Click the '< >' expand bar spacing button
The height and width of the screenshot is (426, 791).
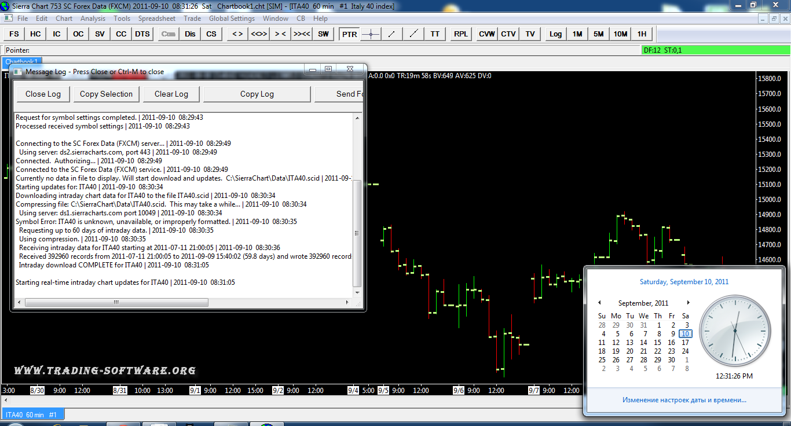(x=237, y=34)
